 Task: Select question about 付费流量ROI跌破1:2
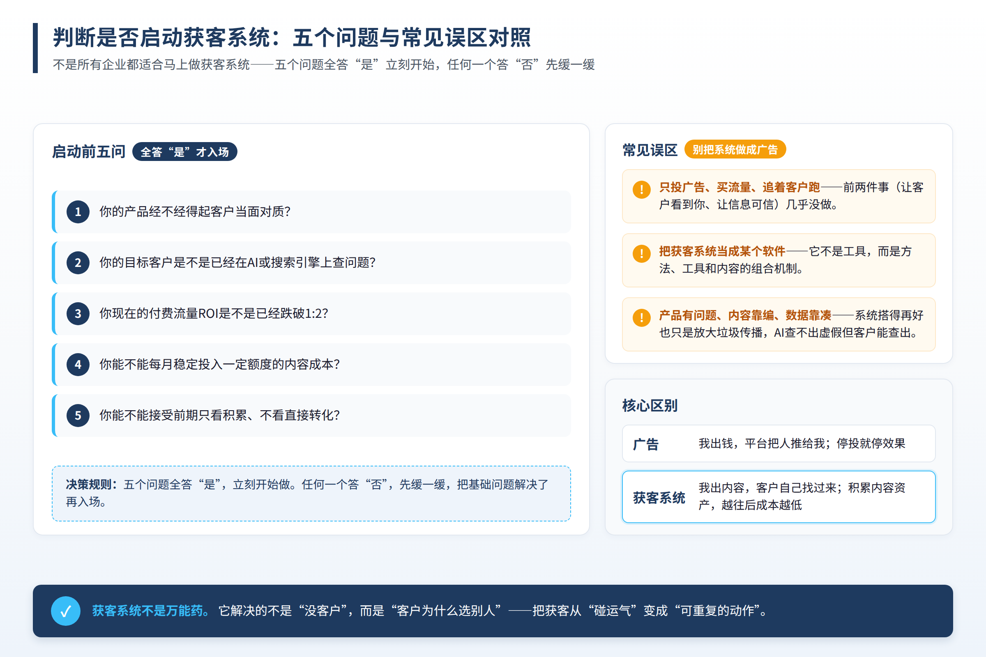click(x=311, y=314)
